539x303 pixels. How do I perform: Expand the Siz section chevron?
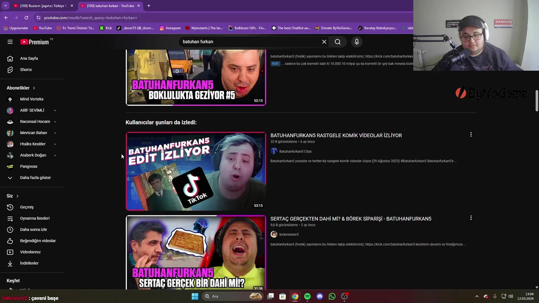[x=17, y=196]
